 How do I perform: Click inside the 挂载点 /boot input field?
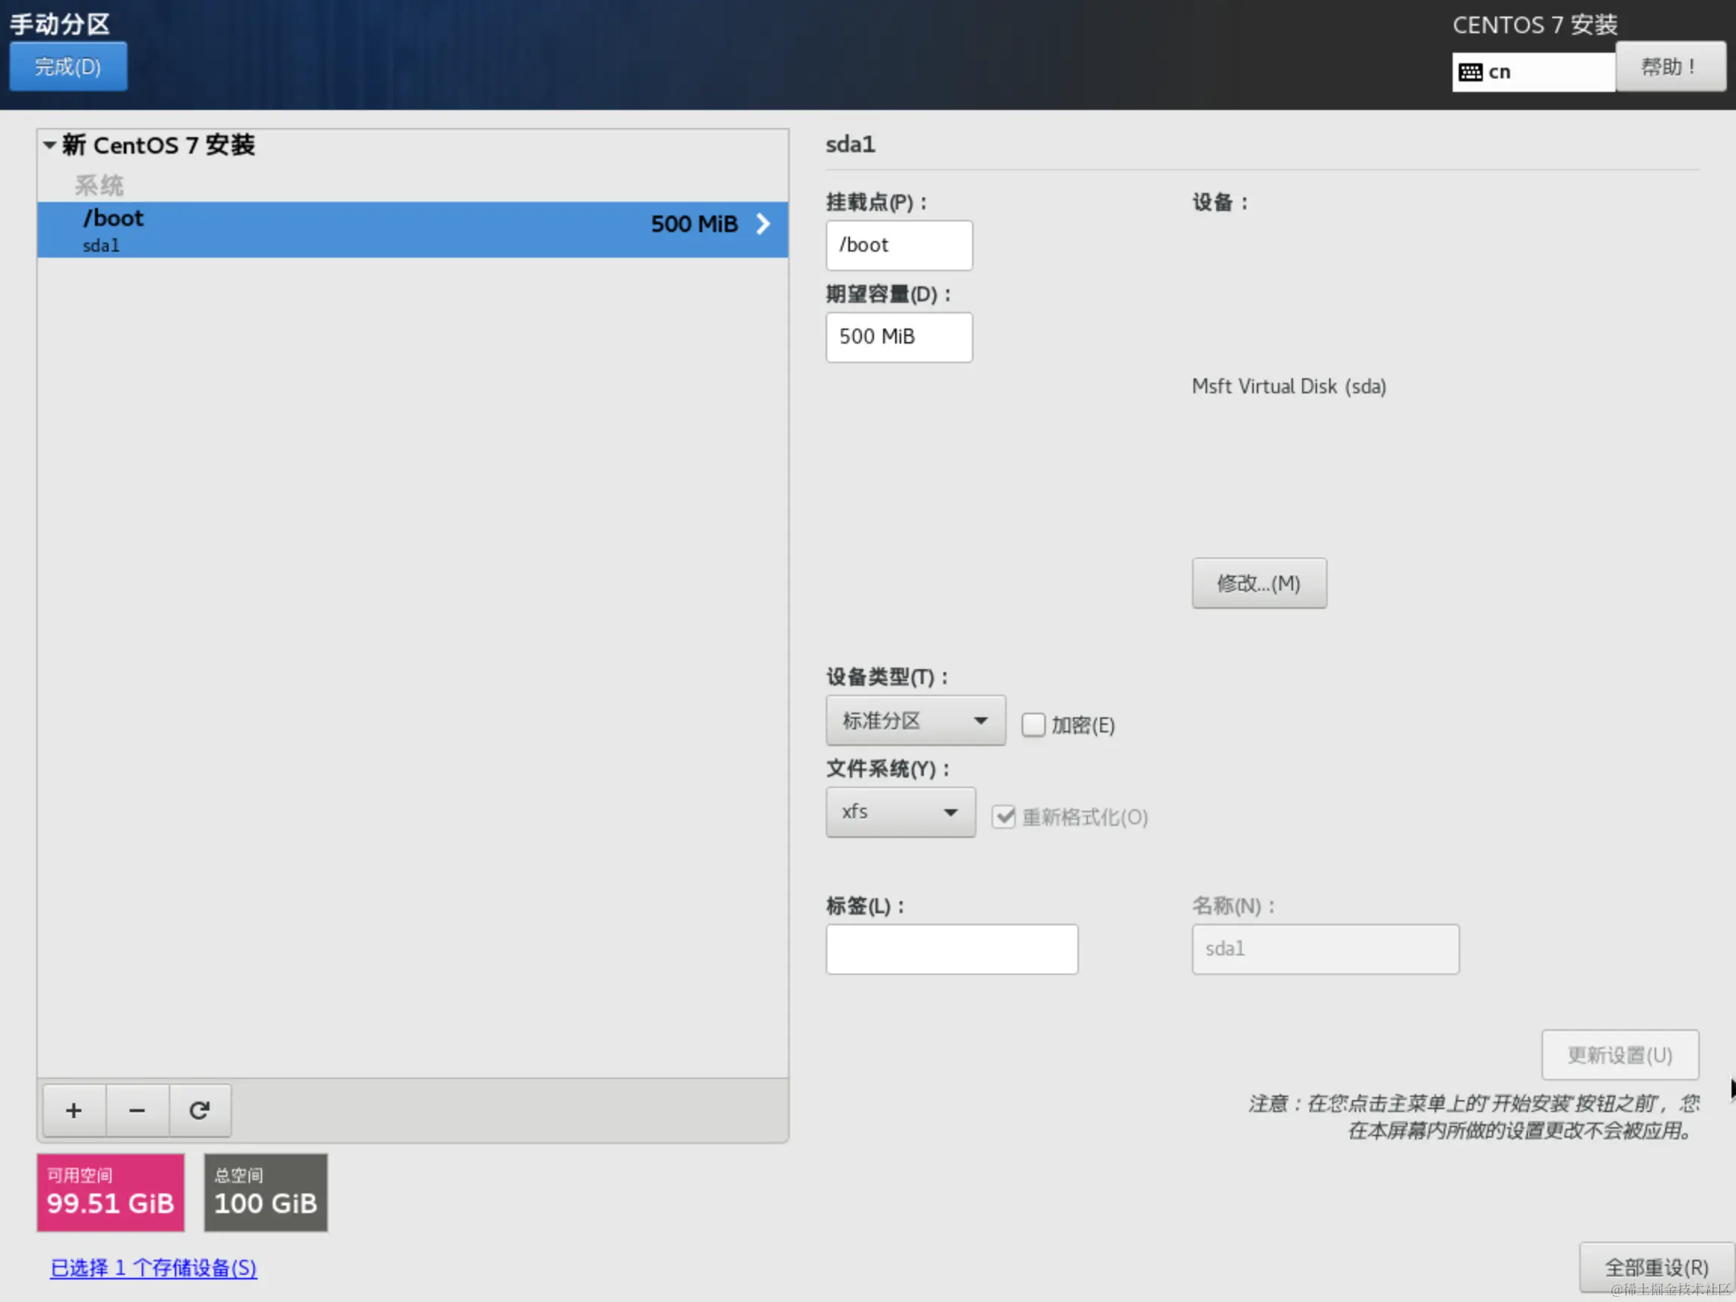pos(898,245)
